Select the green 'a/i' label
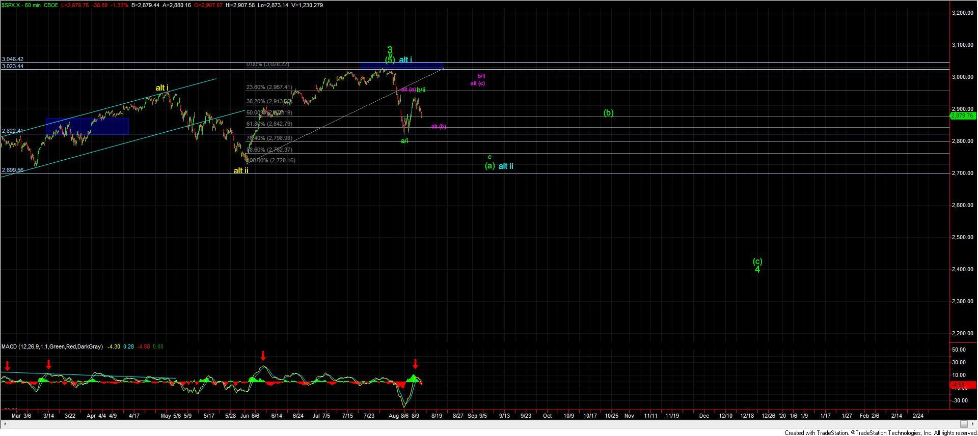Viewport: 978px width, 436px height. (404, 141)
